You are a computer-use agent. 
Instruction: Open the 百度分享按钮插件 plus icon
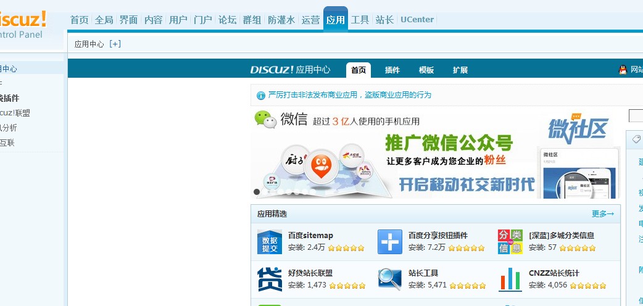coord(389,242)
